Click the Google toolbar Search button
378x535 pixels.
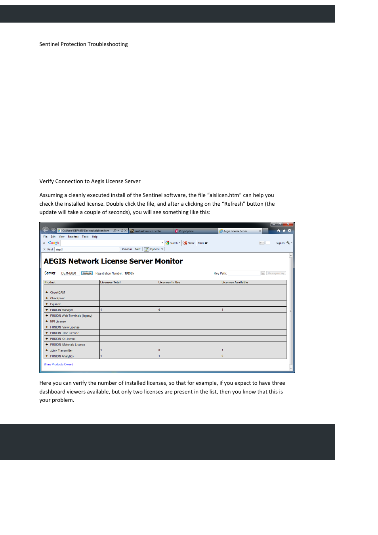[172, 243]
